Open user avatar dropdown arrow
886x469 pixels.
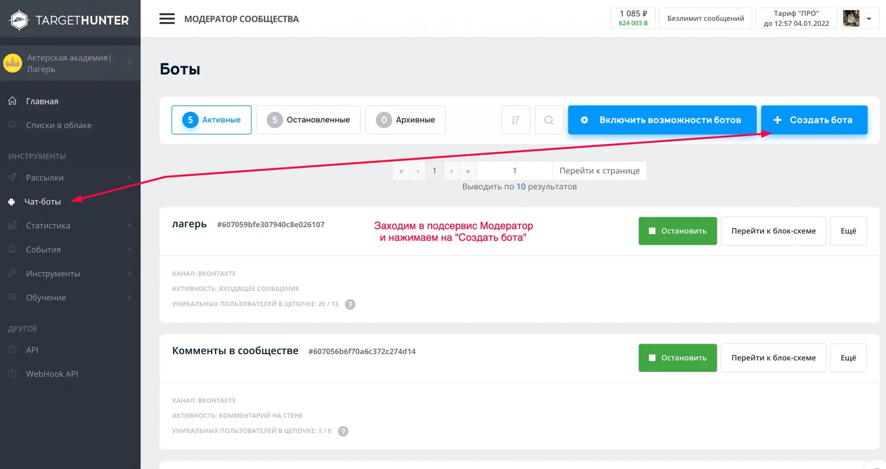click(x=869, y=19)
